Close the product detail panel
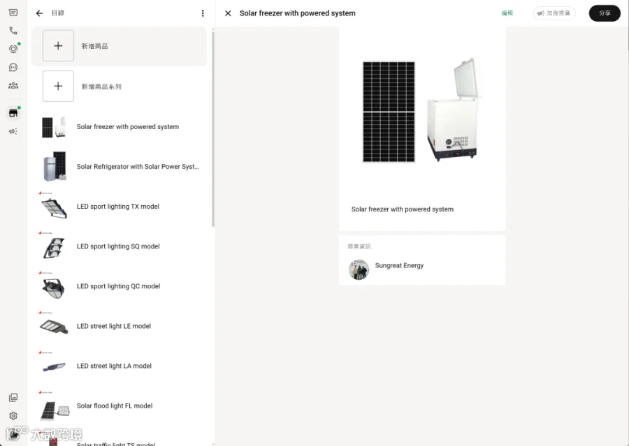The image size is (629, 446). pyautogui.click(x=228, y=13)
